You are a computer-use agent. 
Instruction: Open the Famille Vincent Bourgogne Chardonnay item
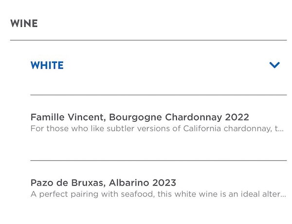click(140, 117)
